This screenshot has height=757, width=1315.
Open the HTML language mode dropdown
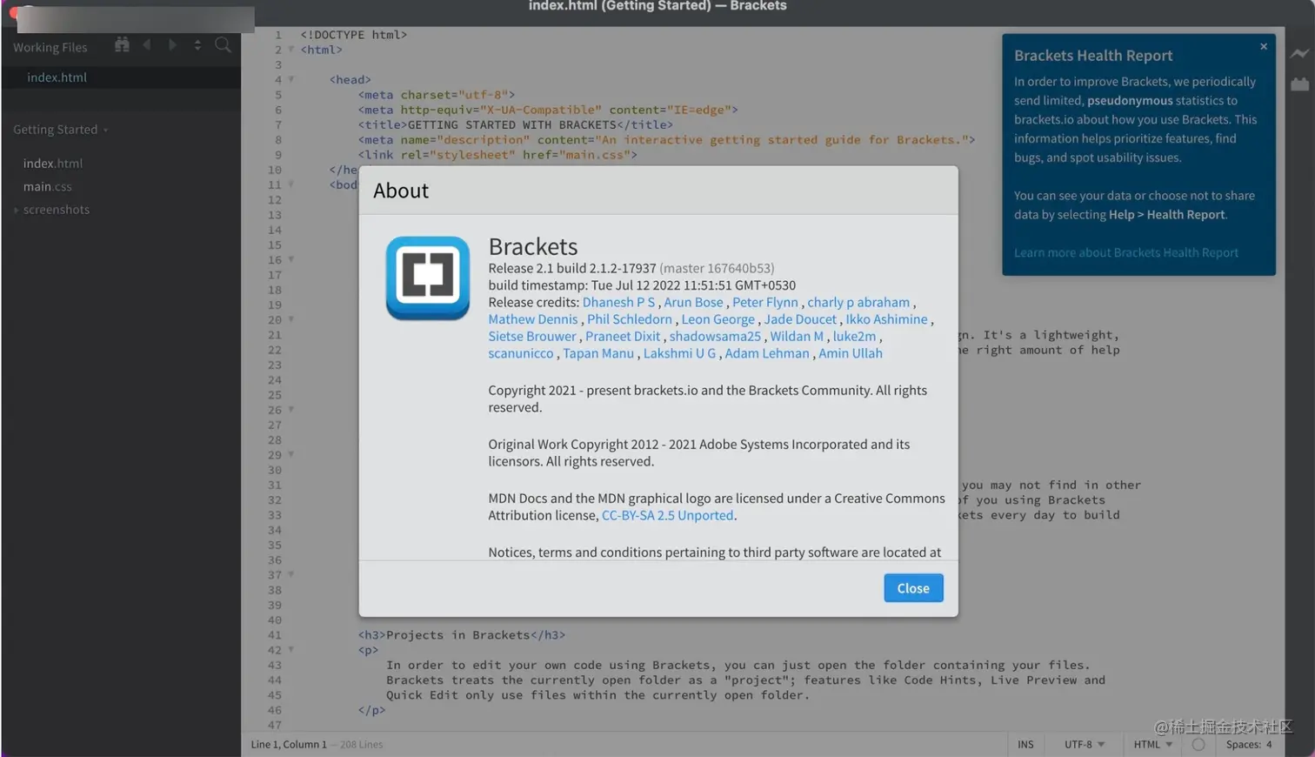coord(1152,744)
